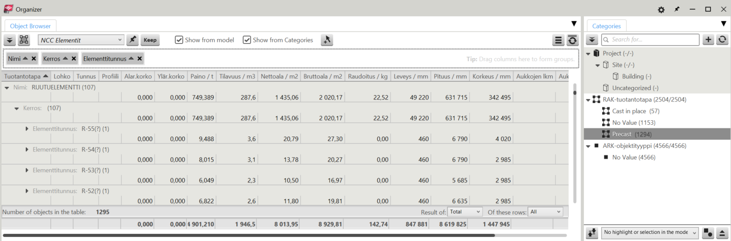Expand the Elementtitunnus R-52(?) row
The image size is (731, 241).
click(27, 191)
